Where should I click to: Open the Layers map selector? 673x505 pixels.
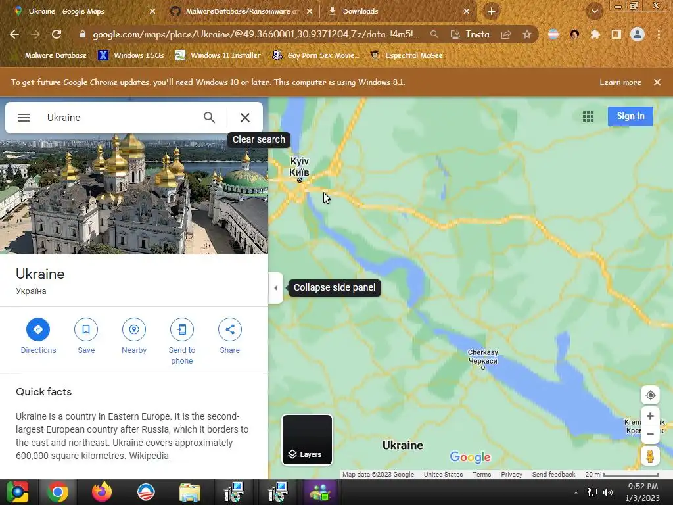click(x=307, y=439)
